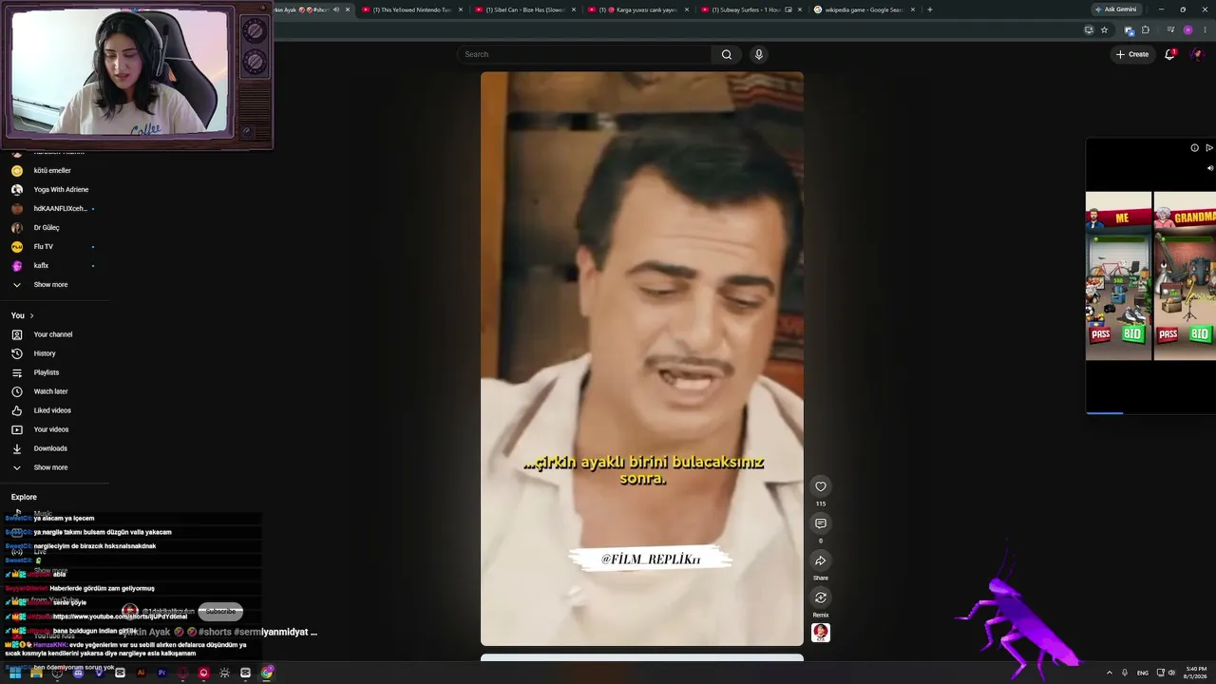Open the taskbar clock showing 5:40 PM
1216x684 pixels.
(1196, 673)
